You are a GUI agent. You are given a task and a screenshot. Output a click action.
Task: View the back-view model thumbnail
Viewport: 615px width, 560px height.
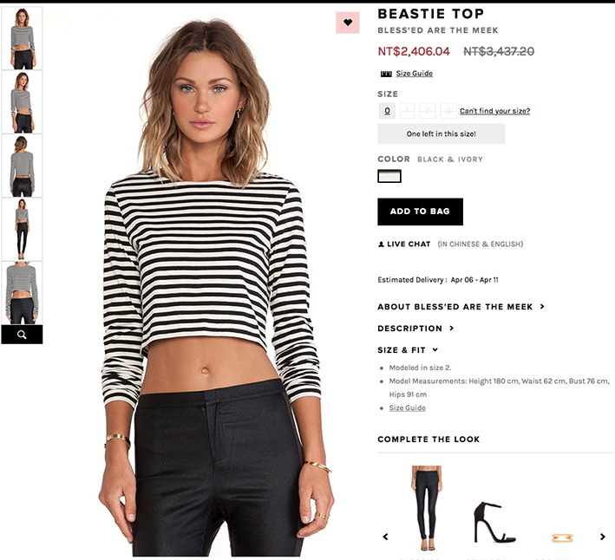coord(22,166)
